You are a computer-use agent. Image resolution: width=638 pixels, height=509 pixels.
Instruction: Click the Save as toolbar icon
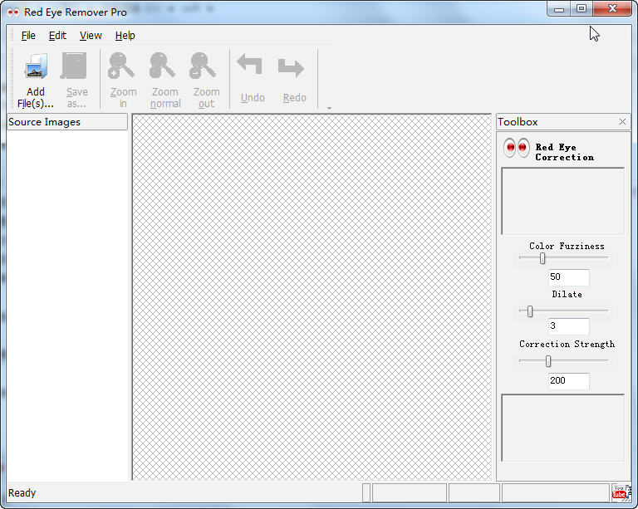74,66
